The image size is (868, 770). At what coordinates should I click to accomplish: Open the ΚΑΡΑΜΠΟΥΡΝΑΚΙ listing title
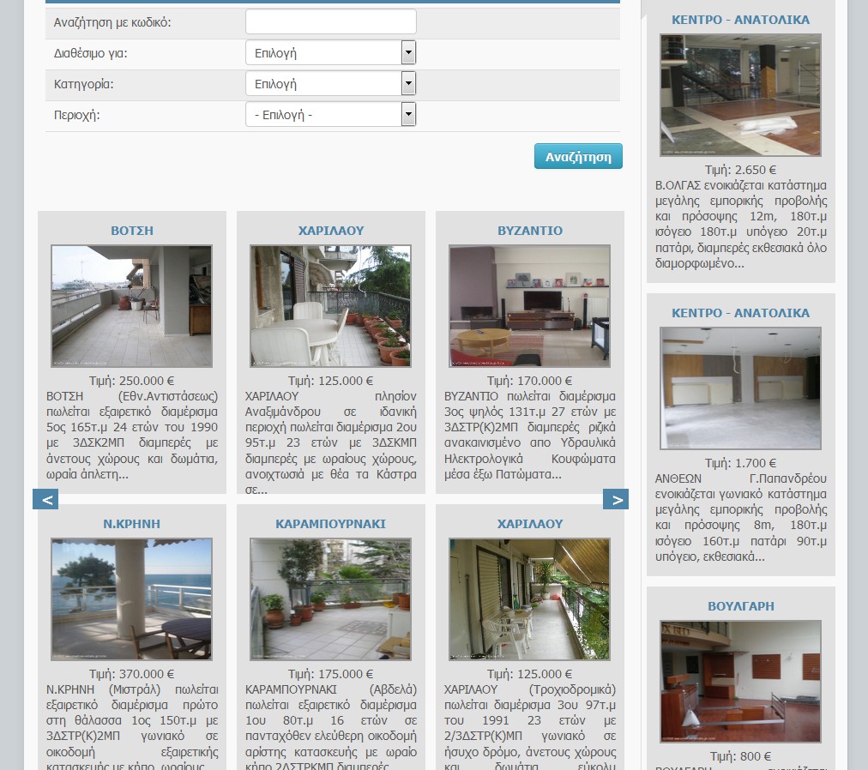(x=330, y=524)
